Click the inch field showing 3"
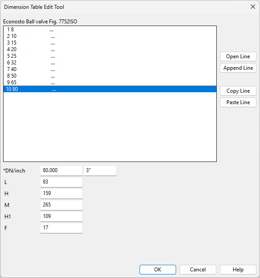260x278 pixels. (100, 171)
